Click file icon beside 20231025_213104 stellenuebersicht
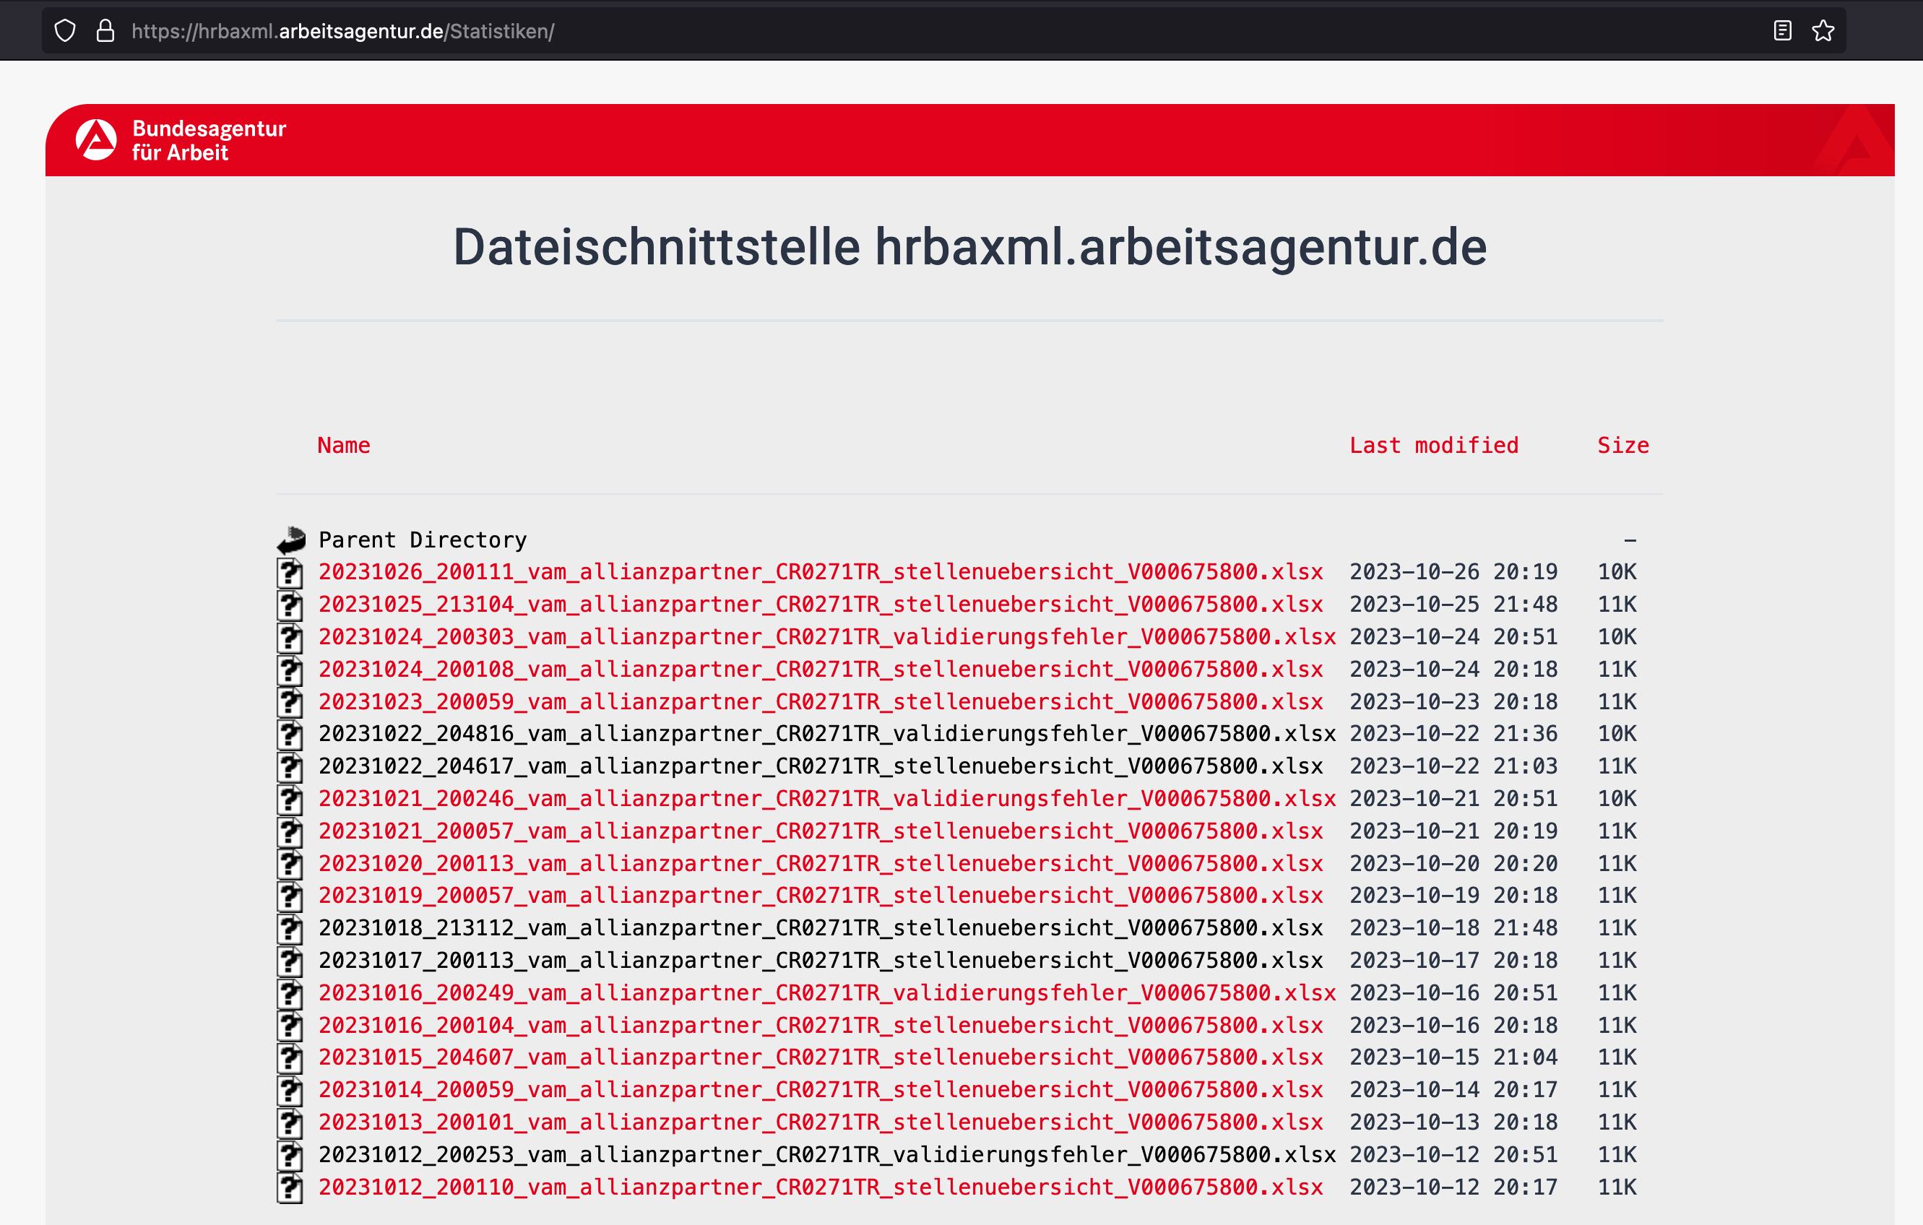The image size is (1923, 1225). (x=290, y=605)
